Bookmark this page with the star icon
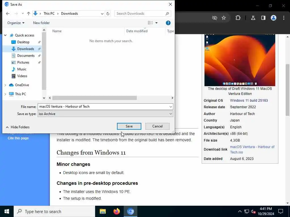Screen dimensions: 290x217 [224, 18]
